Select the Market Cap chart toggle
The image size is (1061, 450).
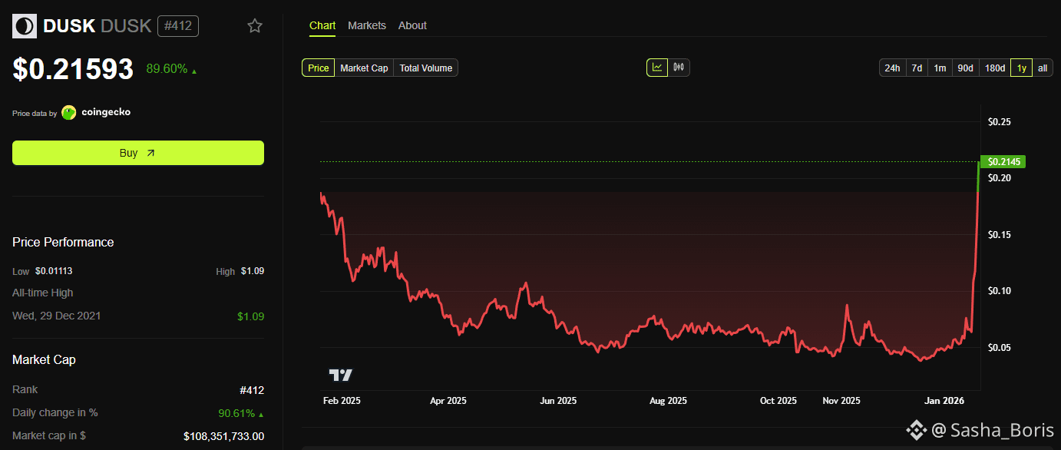(x=364, y=68)
